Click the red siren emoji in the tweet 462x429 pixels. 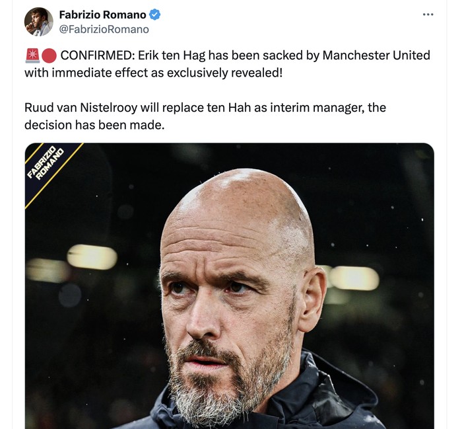[32, 56]
